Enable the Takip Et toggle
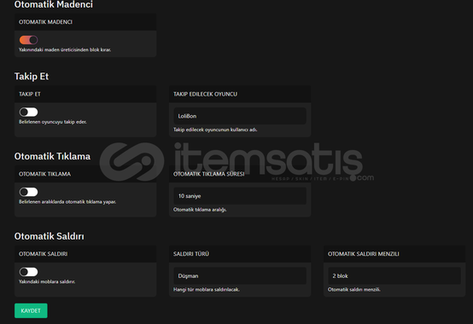 29,112
